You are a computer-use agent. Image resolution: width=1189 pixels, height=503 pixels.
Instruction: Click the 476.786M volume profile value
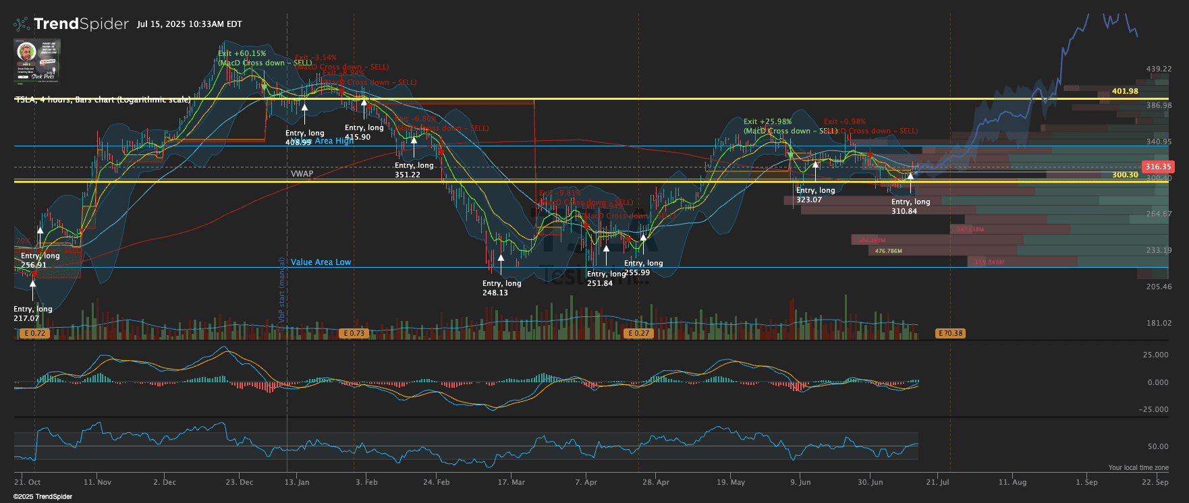(888, 251)
